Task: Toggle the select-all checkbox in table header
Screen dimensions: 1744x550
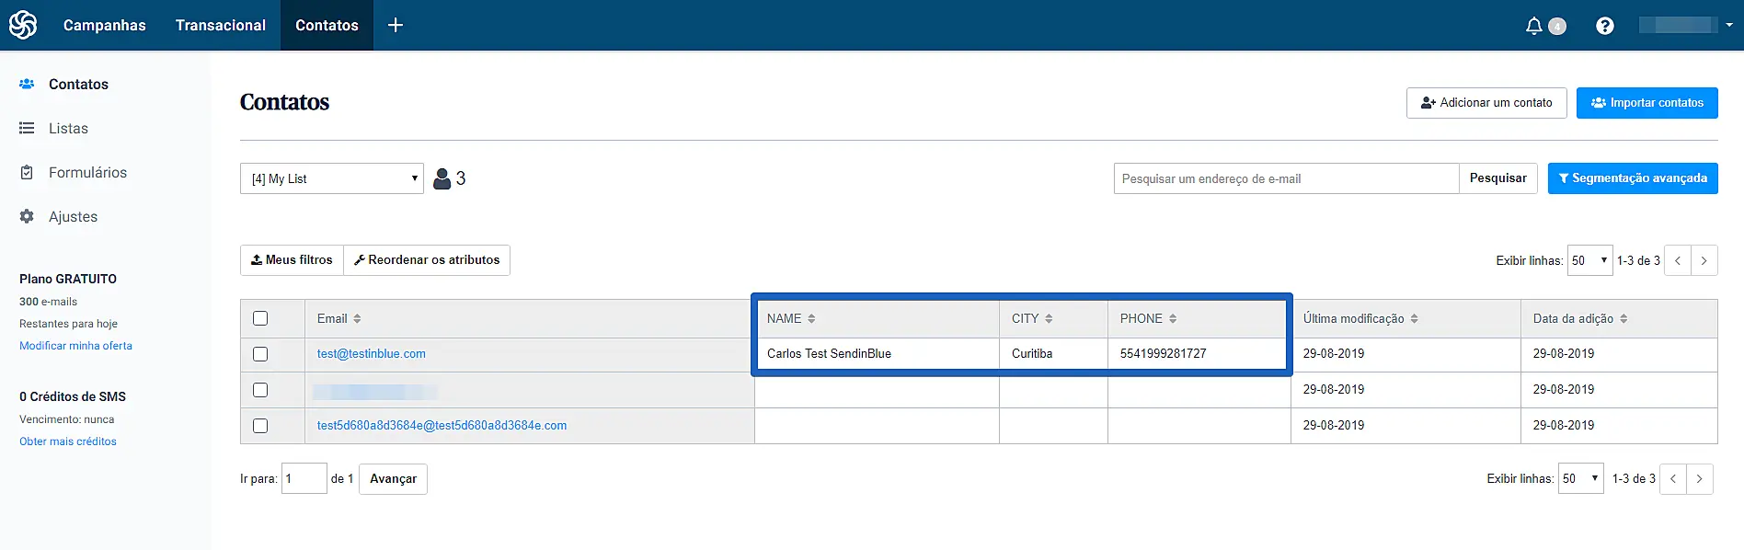Action: pyautogui.click(x=260, y=318)
